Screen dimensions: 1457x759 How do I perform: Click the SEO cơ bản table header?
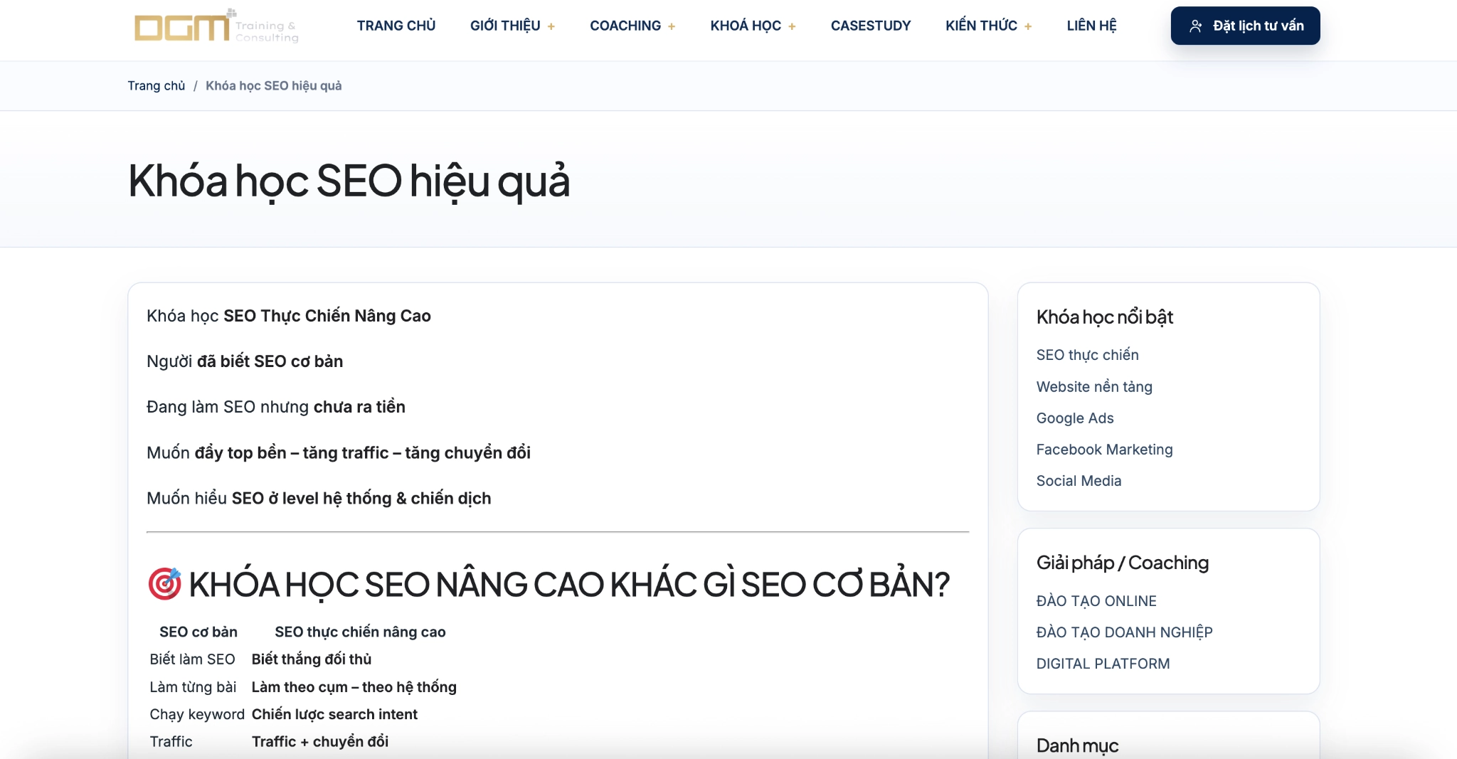click(198, 632)
